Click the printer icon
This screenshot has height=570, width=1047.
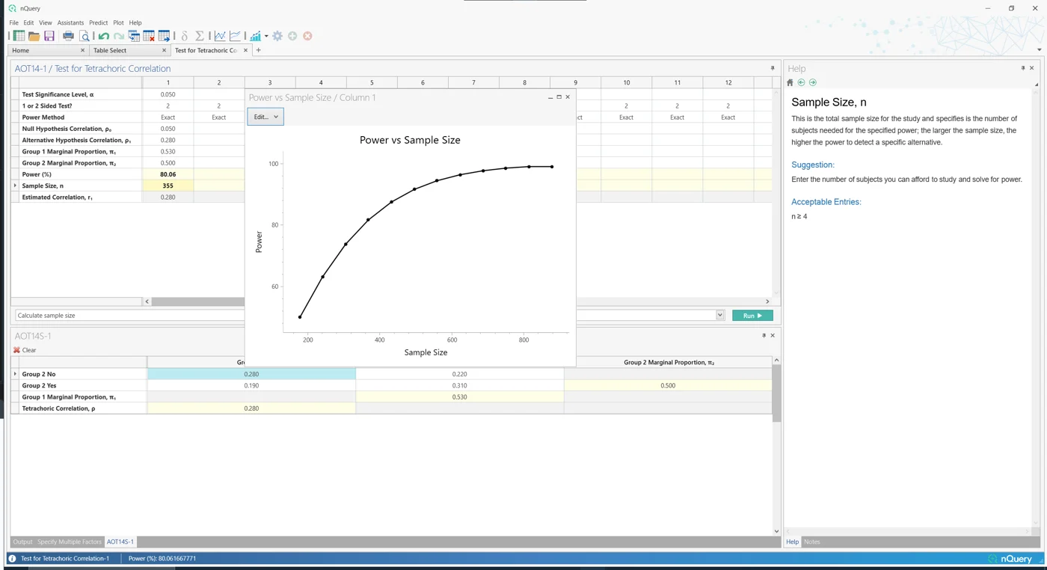(69, 36)
